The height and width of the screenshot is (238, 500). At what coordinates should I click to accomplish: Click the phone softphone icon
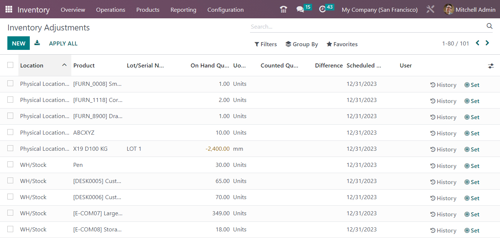[283, 9]
